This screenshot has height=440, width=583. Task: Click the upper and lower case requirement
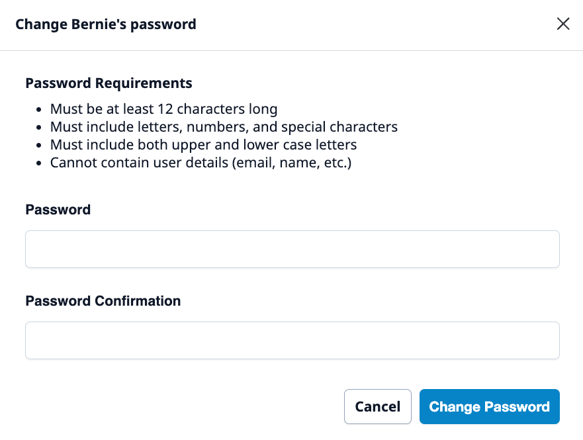pyautogui.click(x=203, y=145)
